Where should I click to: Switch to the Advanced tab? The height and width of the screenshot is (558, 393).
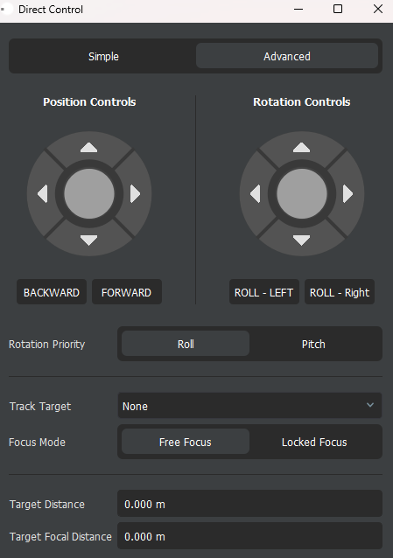click(x=287, y=56)
